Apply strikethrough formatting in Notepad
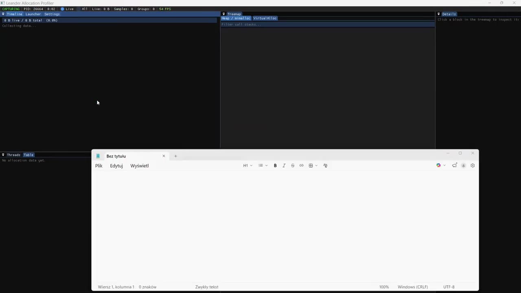The image size is (521, 293). tap(293, 166)
